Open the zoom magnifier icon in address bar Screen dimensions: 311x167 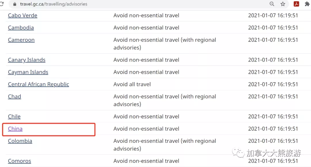coord(272,4)
